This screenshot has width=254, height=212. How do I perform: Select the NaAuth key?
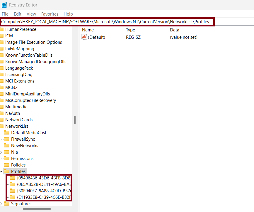tap(13, 113)
